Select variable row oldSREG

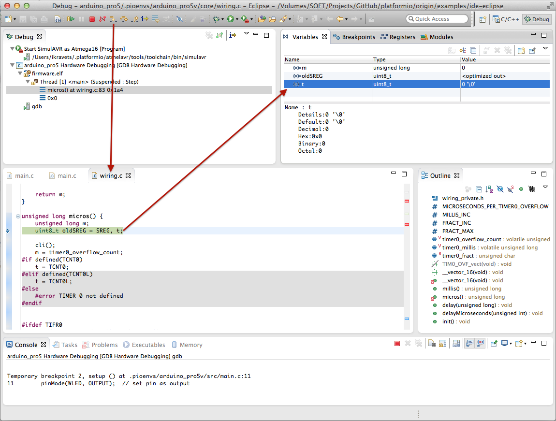pyautogui.click(x=416, y=76)
